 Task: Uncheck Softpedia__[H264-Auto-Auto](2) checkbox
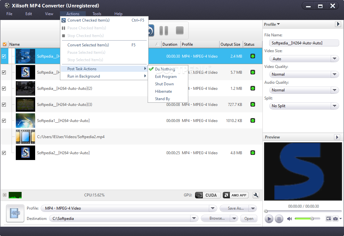pos(4,89)
